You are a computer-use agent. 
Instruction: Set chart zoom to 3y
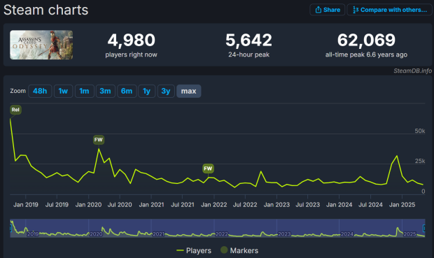point(166,91)
